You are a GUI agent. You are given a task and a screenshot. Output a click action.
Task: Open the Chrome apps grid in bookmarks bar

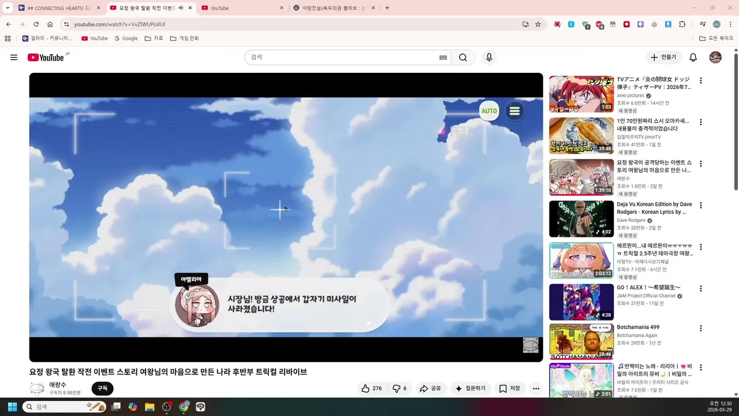tap(8, 39)
